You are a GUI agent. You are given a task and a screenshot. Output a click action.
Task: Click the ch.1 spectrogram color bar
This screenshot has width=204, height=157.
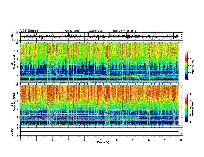tap(186, 66)
